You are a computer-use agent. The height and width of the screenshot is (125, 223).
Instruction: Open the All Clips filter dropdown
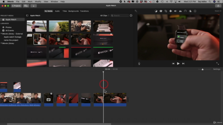tap(105, 16)
